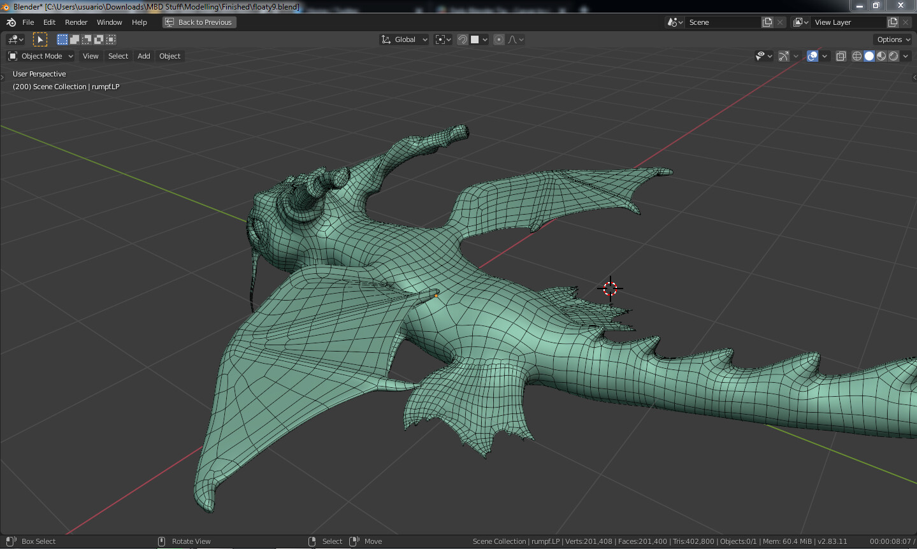Add a new view layer icon
917x549 pixels.
tap(893, 22)
